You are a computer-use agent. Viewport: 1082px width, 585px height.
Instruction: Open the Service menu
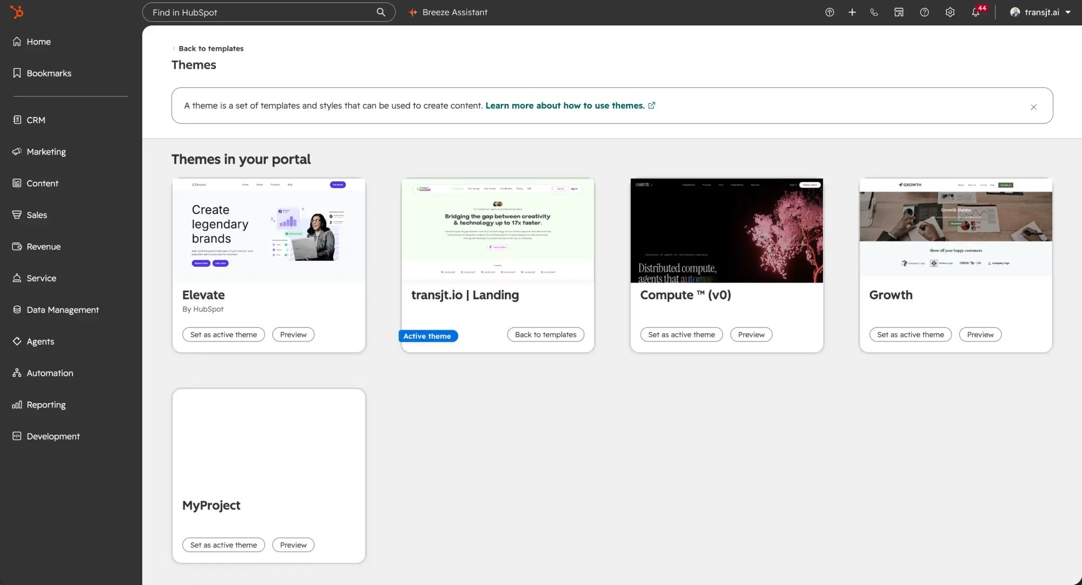[34, 278]
